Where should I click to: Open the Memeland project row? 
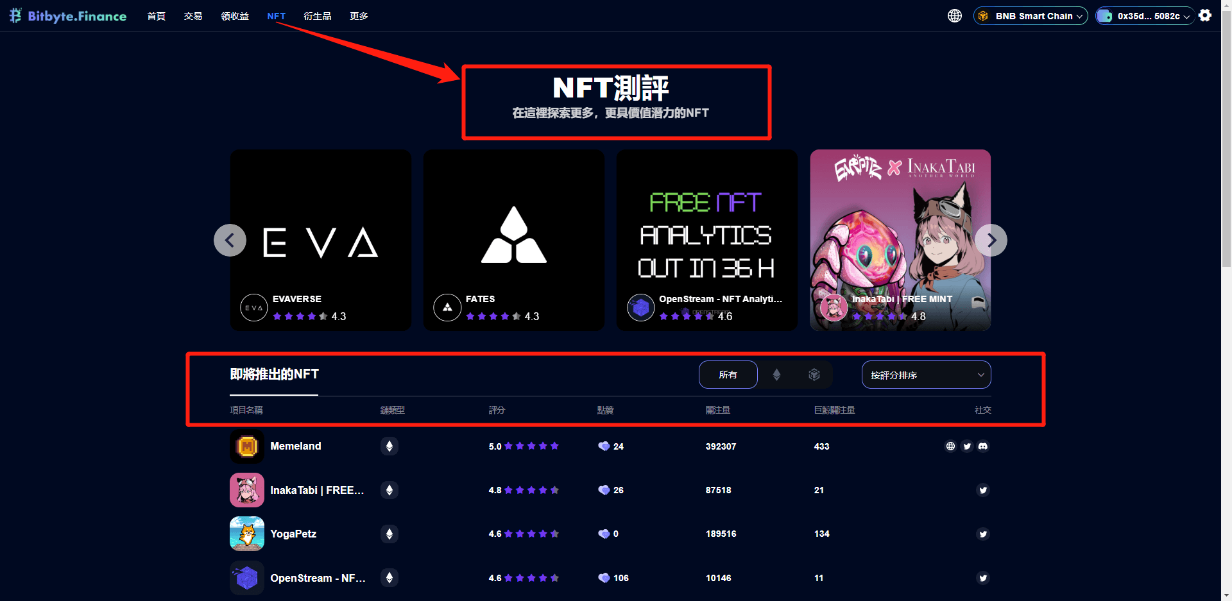[295, 446]
